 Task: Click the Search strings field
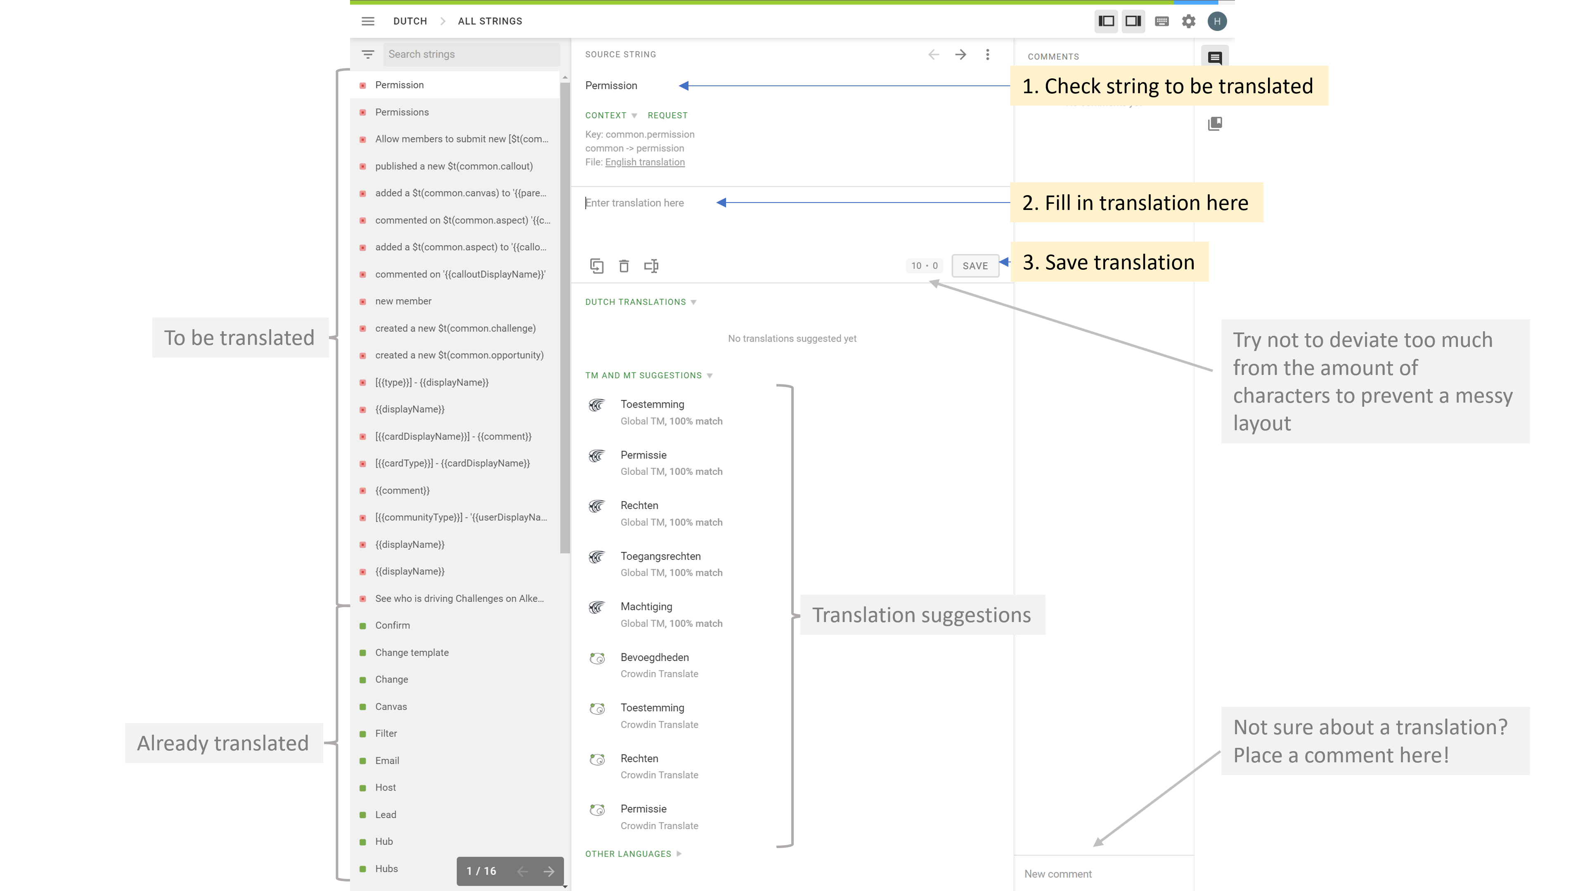pos(471,54)
